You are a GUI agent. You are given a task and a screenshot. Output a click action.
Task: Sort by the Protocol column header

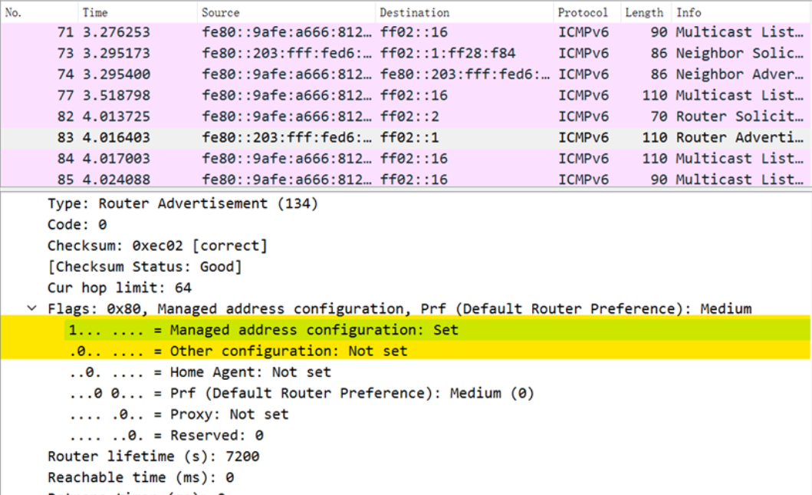pos(586,12)
